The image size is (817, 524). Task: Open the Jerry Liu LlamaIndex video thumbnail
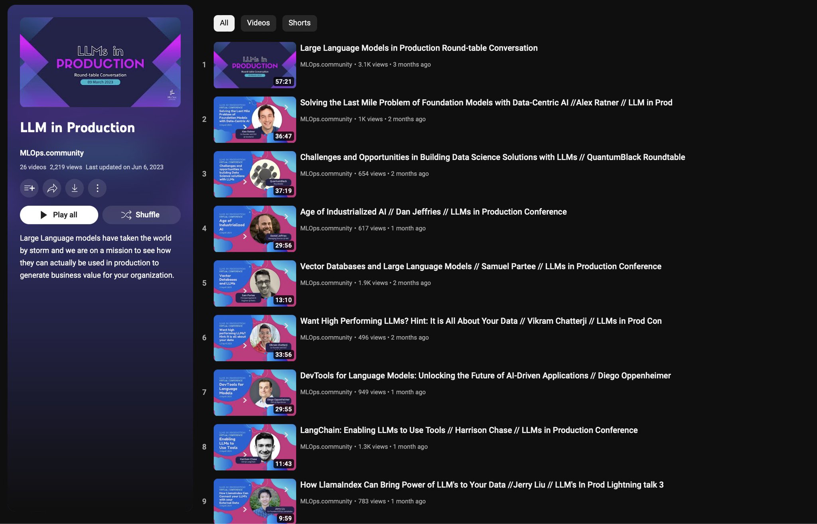click(255, 501)
